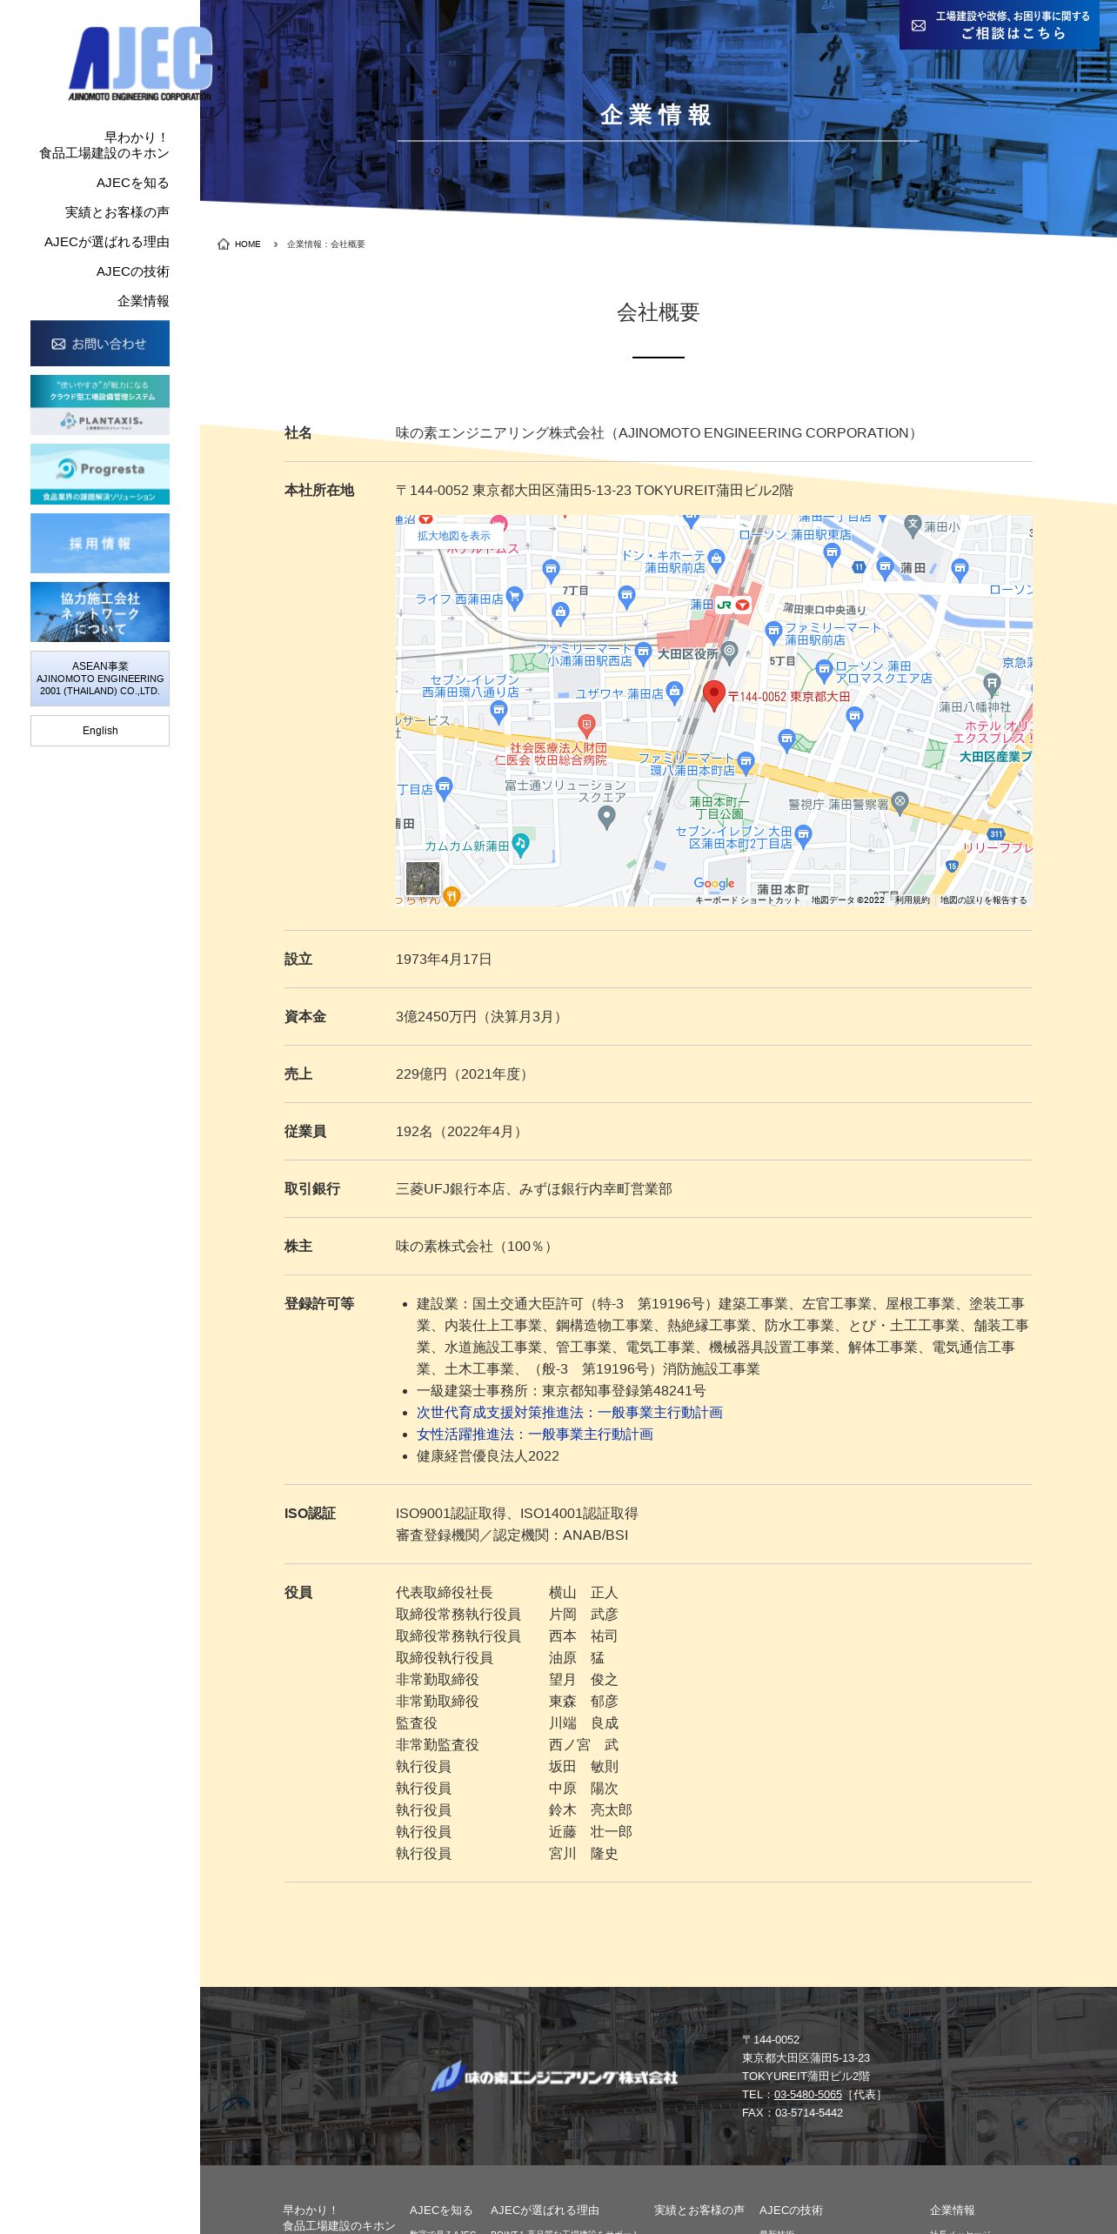
Task: Click the 協力施工会社ネットワーク banner
Action: coord(100,612)
